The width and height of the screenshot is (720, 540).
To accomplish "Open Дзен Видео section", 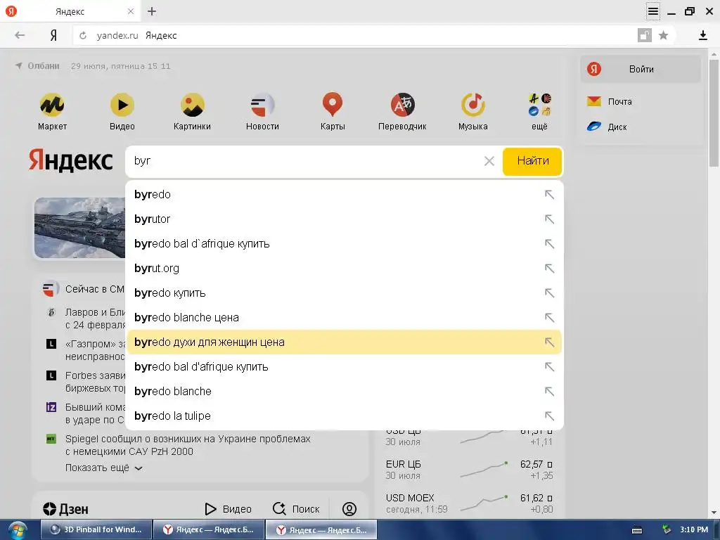I will click(x=228, y=509).
